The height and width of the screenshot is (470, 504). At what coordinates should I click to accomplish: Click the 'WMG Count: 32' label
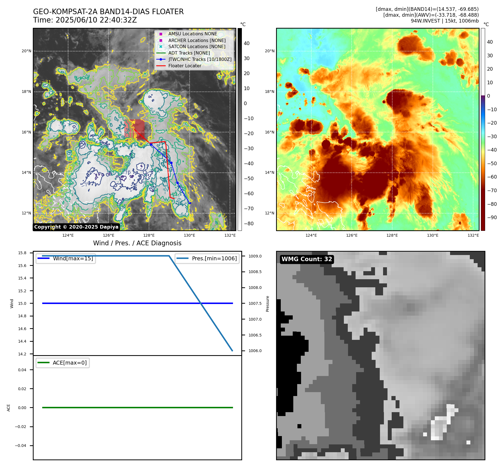click(307, 259)
